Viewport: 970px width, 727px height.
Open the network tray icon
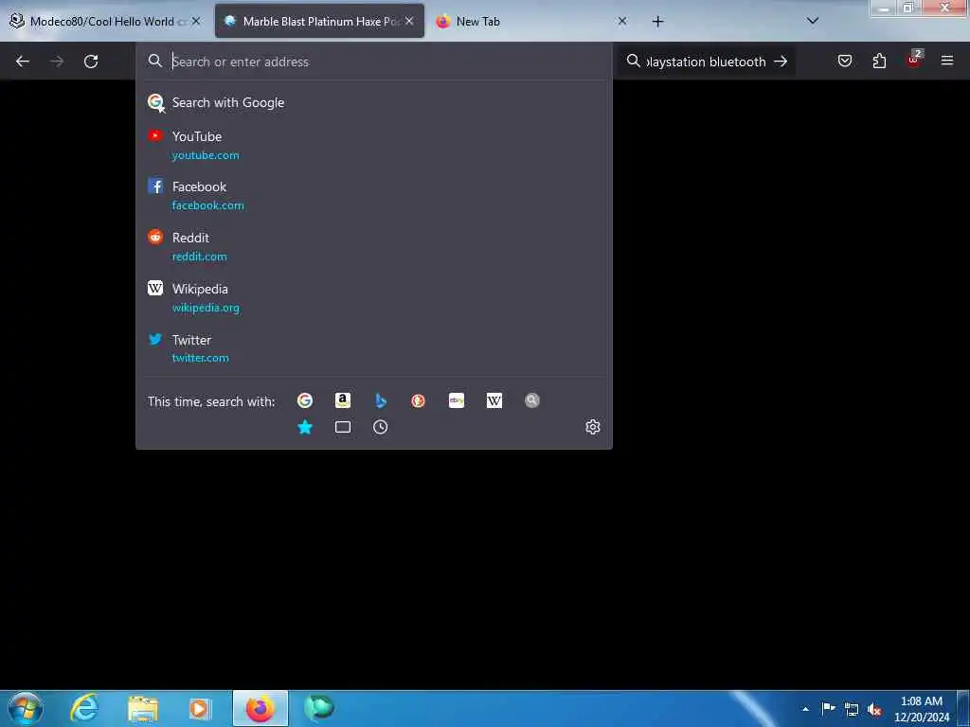[852, 709]
